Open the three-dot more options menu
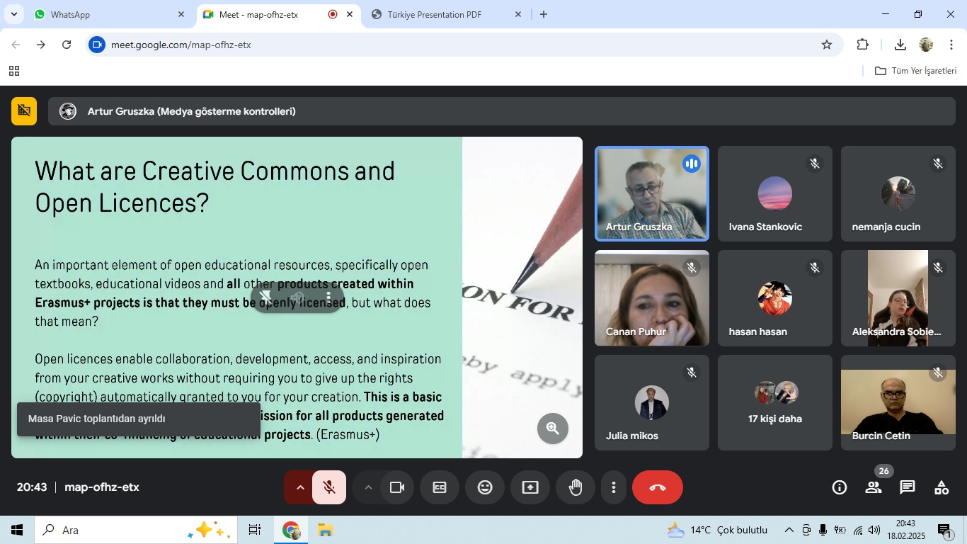This screenshot has height=544, width=967. point(613,487)
